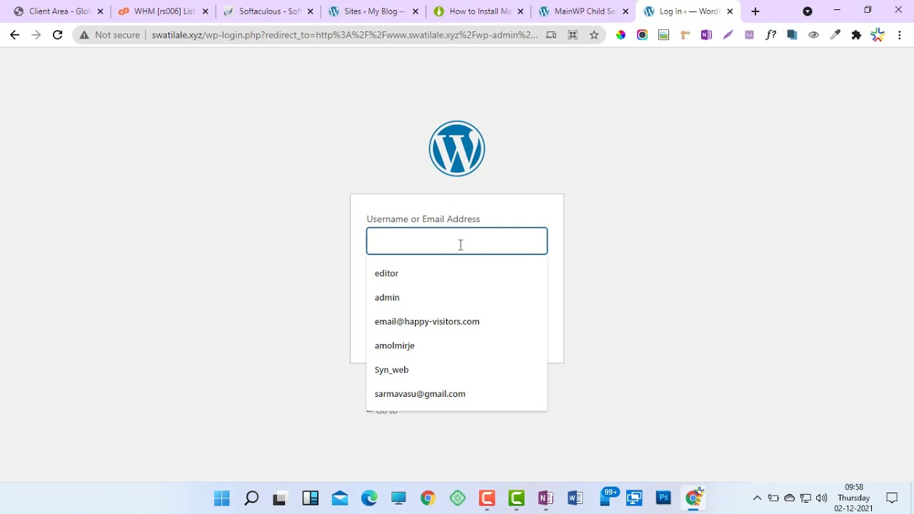
Task: Choose 'admin' autofill suggestion
Action: point(457,298)
